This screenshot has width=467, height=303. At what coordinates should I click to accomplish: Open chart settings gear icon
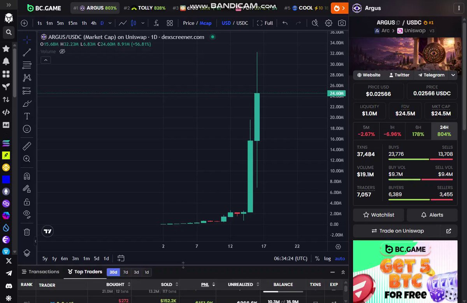click(329, 23)
